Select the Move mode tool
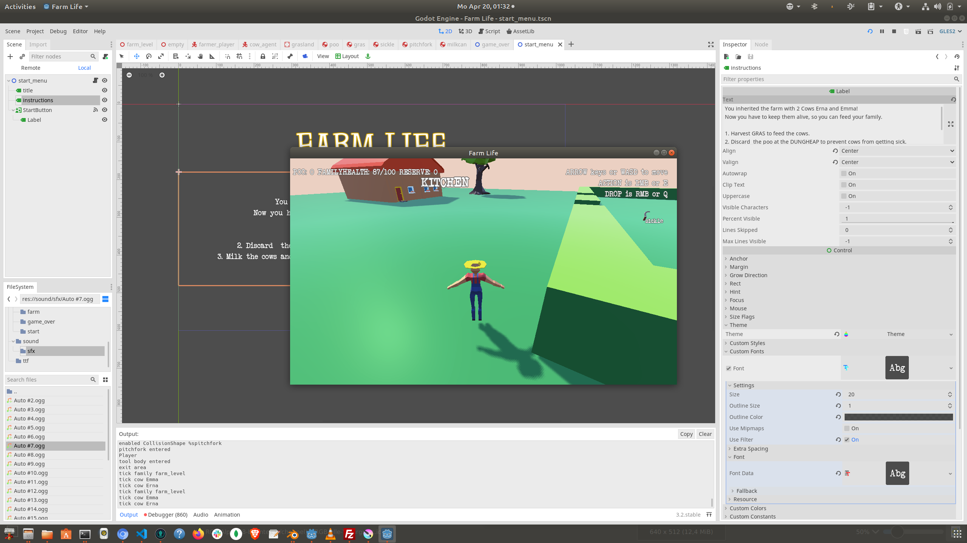The height and width of the screenshot is (543, 967). tap(137, 56)
